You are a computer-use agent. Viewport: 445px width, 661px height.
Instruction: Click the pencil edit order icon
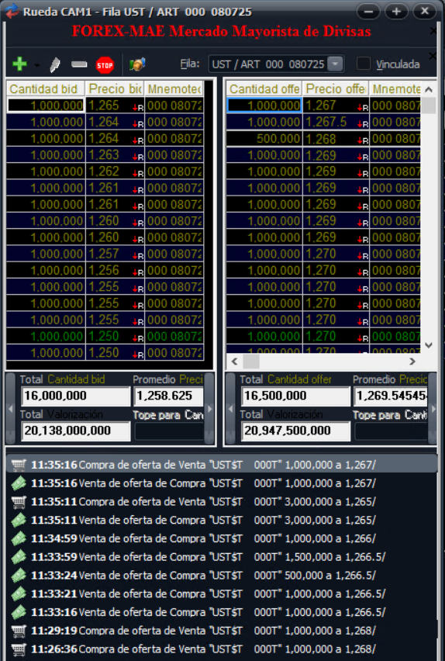[55, 65]
